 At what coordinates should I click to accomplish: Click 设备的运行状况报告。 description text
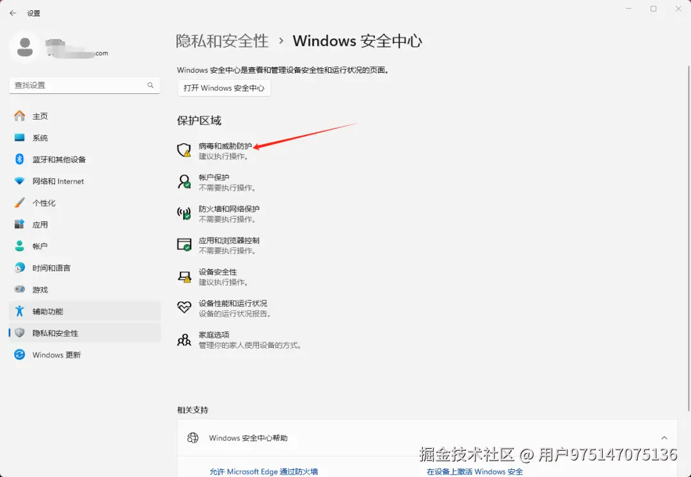(x=235, y=313)
